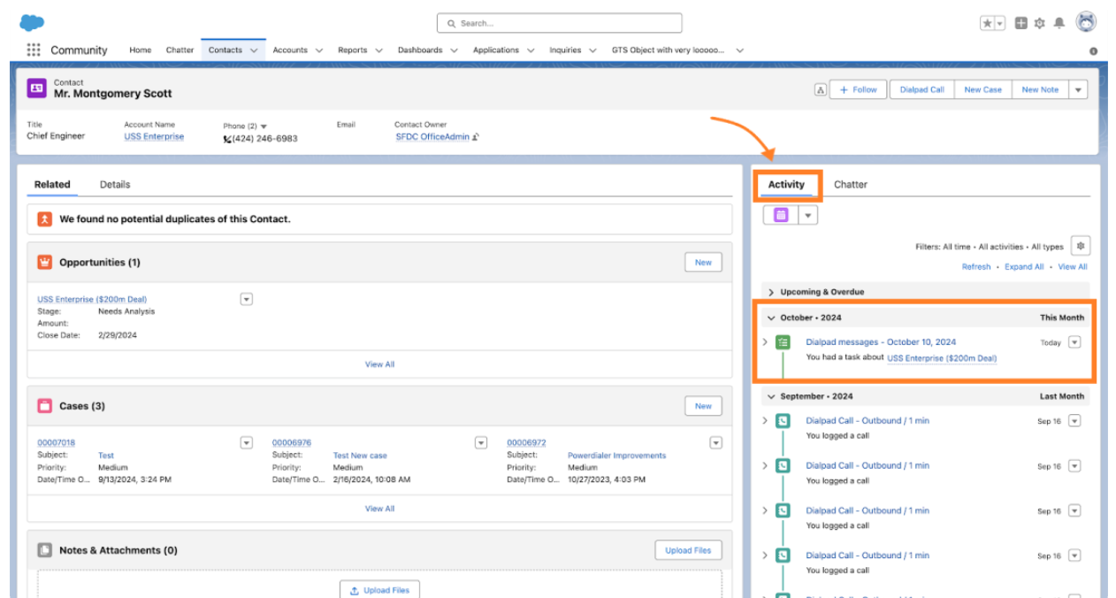Expand the Inquiries tab chevron

coord(593,50)
